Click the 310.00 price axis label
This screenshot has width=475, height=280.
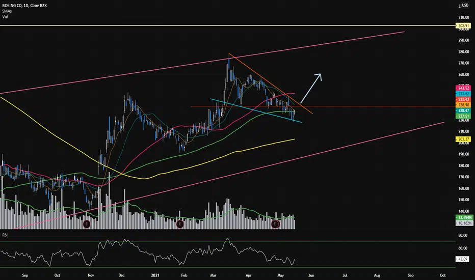click(x=464, y=17)
